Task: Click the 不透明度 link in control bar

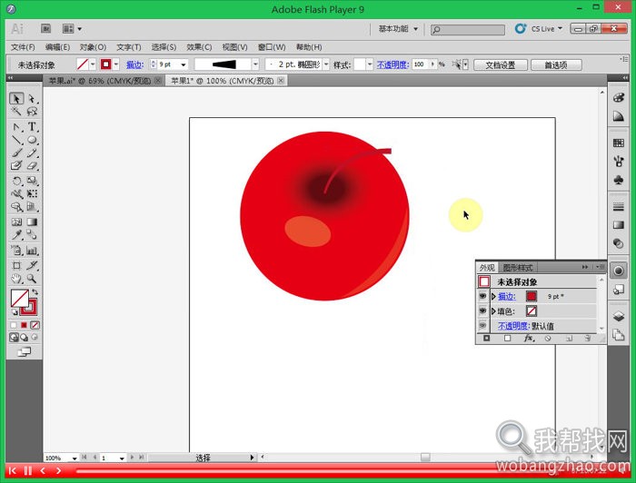Action: tap(393, 64)
